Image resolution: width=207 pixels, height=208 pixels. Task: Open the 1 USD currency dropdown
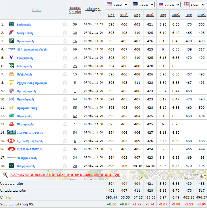click(x=120, y=5)
